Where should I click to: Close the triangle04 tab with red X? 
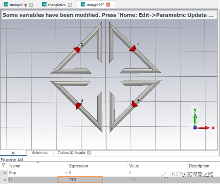108,5
